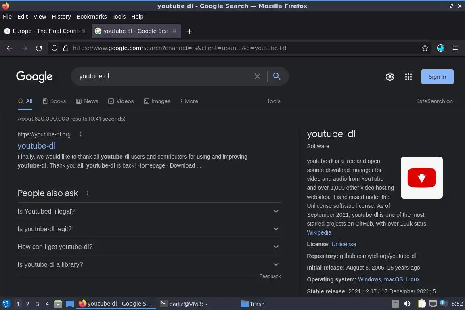Expand "How can I get youtube-dl?" question

(149, 247)
